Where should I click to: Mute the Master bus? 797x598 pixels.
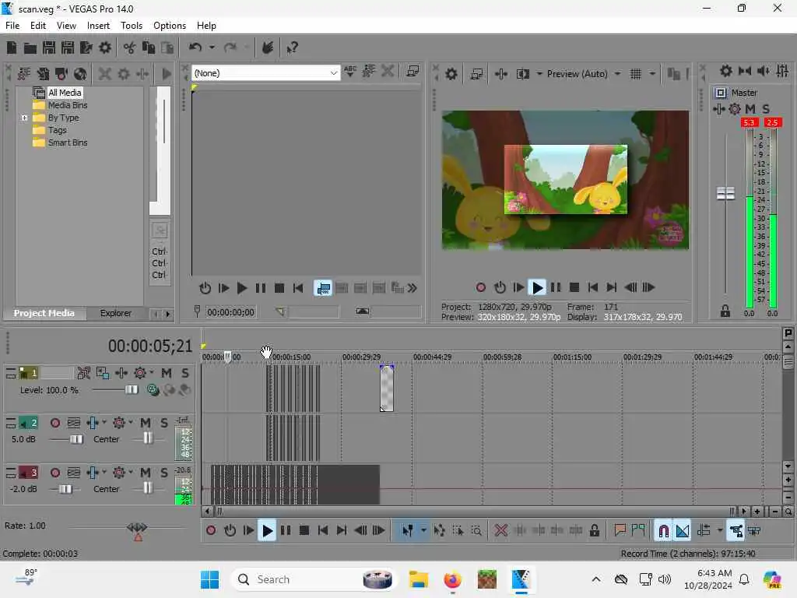point(750,109)
